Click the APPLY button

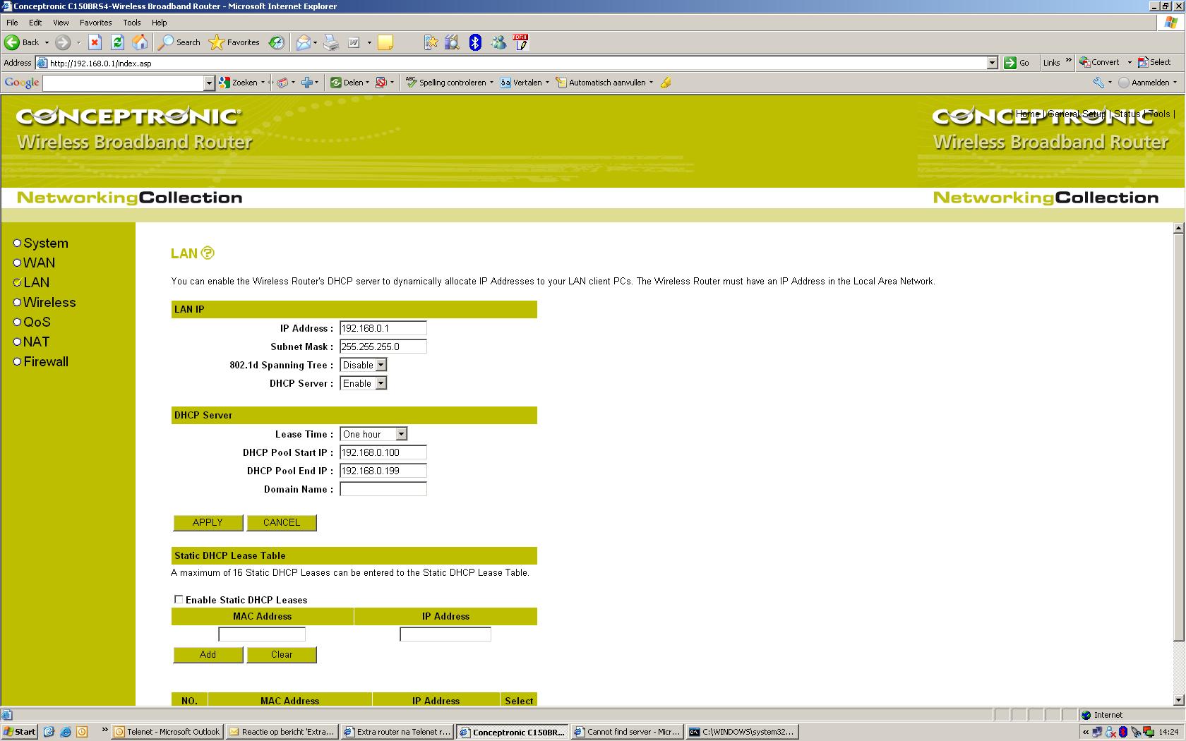tap(208, 522)
